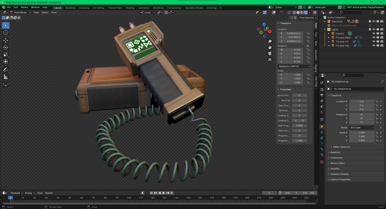Toggle Data Diver render camera icon
Image resolution: width=386 pixels, height=209 pixels.
[382, 22]
